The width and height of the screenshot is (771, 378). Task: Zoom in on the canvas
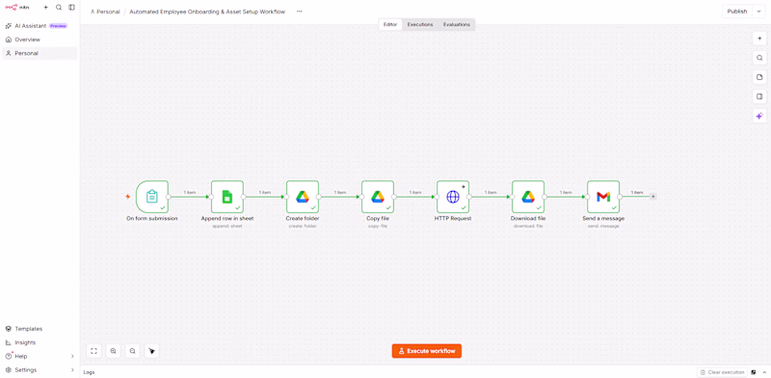113,351
